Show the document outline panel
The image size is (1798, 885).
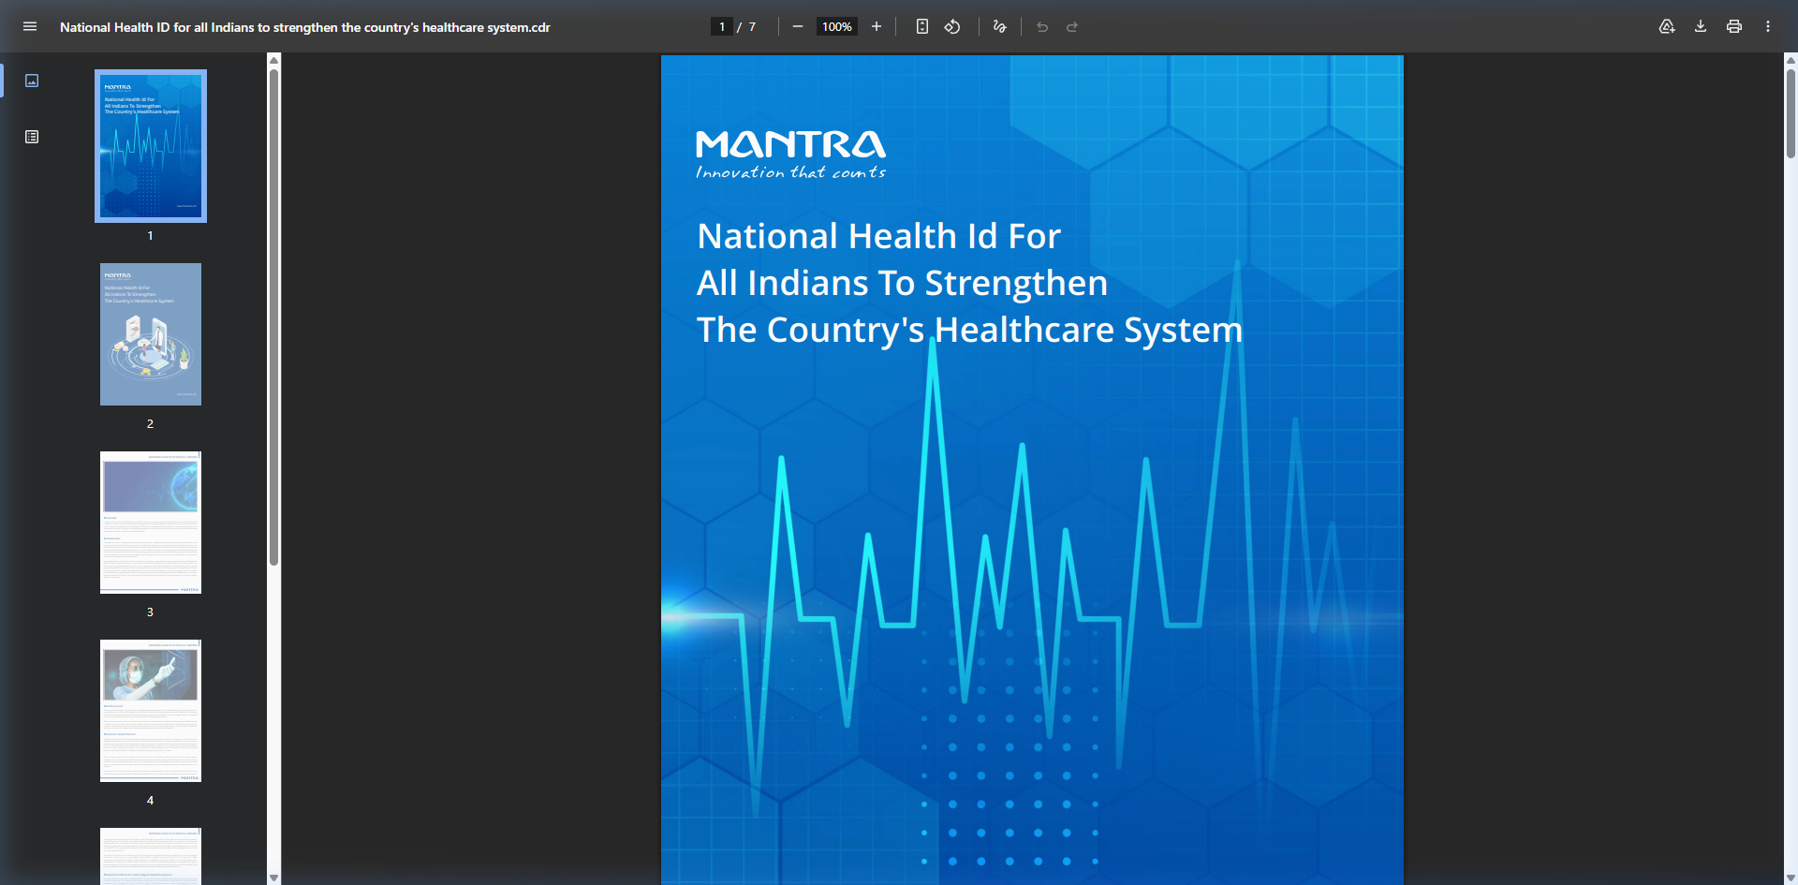[32, 137]
